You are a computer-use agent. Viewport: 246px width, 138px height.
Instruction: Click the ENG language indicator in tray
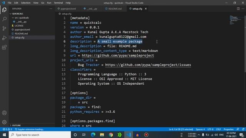tap(221, 135)
